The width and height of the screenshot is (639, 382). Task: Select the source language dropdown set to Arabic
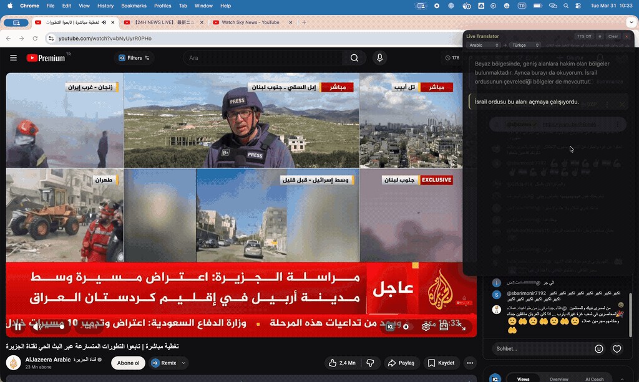pyautogui.click(x=484, y=45)
